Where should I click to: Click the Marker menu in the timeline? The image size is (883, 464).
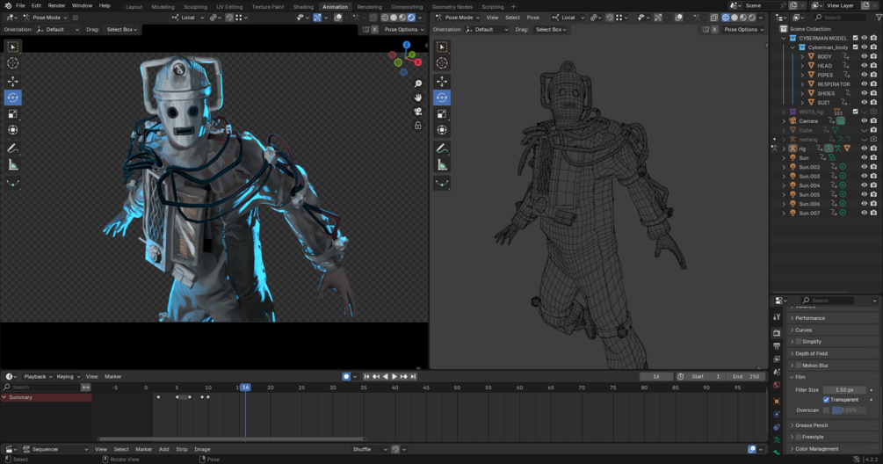tap(112, 376)
